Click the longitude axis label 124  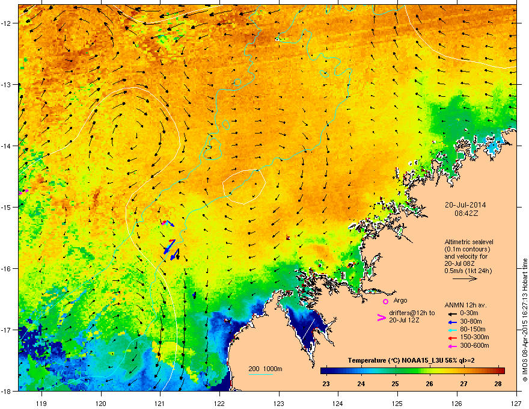point(338,403)
